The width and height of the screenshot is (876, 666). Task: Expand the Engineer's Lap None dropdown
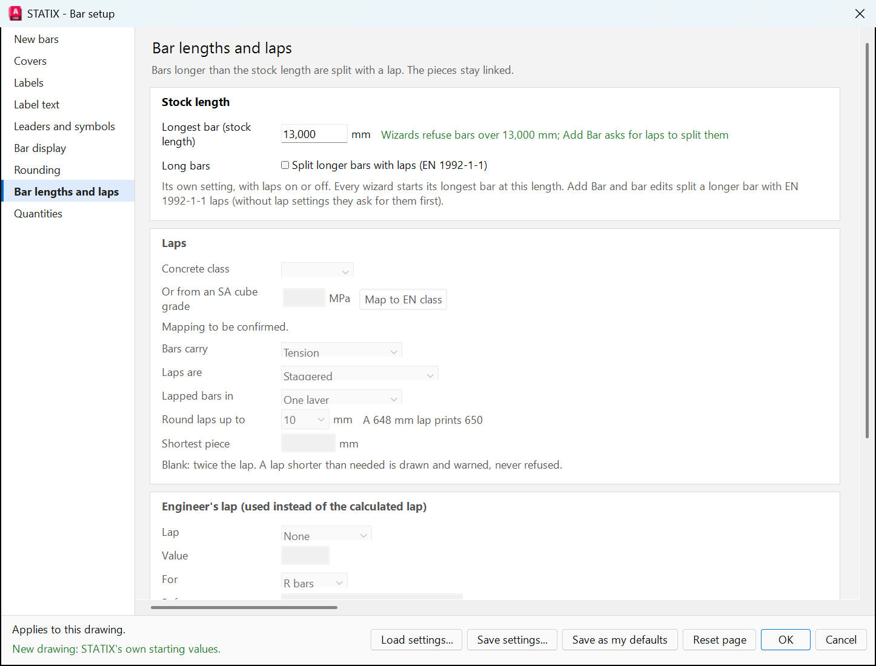tap(327, 533)
